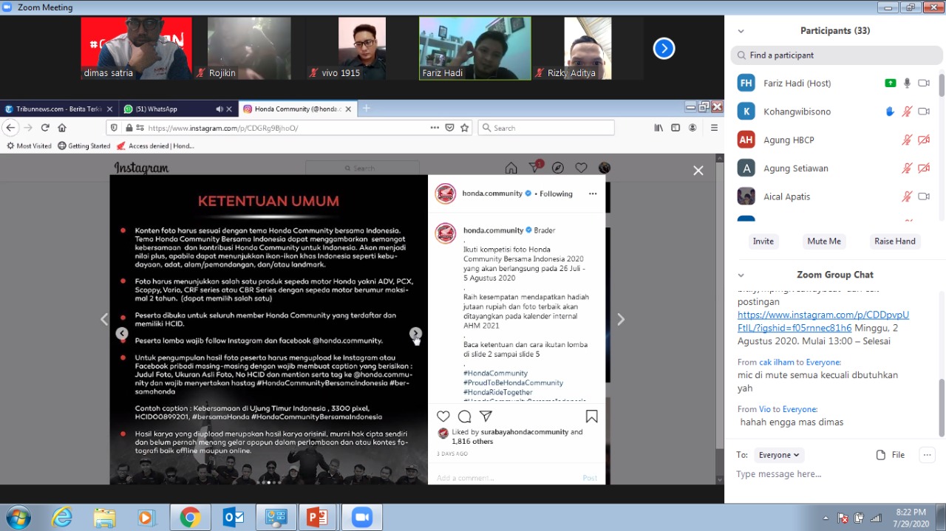Show next video participants with blue arrow

click(664, 49)
